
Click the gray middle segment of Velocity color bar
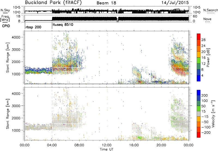[x=199, y=114]
